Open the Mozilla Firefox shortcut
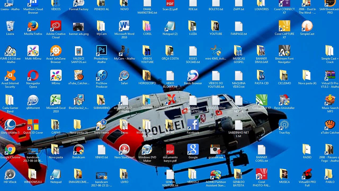Image resolution: width=339 pixels, height=191 pixels. (33, 26)
